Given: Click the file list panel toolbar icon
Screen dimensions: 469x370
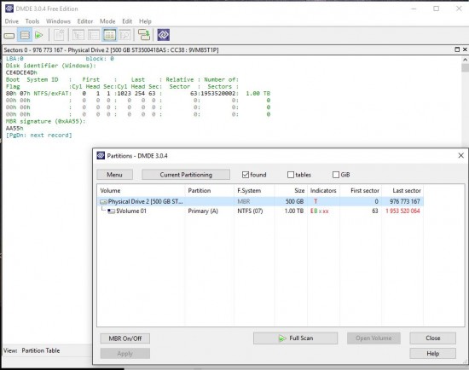Looking at the screenshot, I should (x=94, y=35).
